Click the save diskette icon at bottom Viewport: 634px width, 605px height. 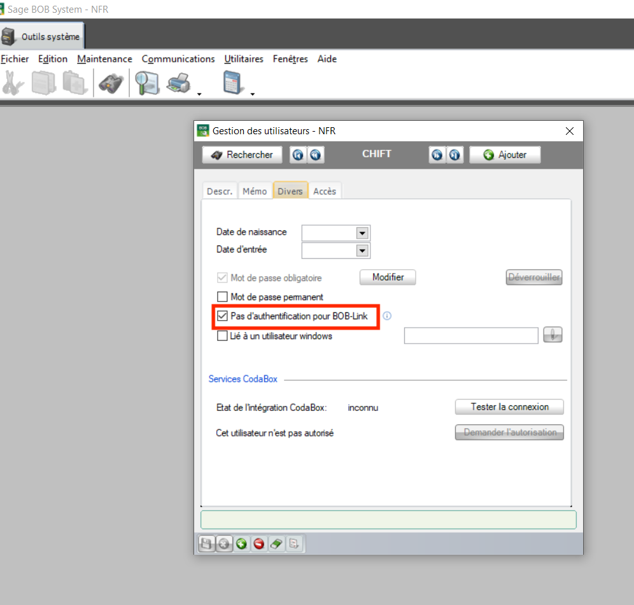click(x=206, y=543)
